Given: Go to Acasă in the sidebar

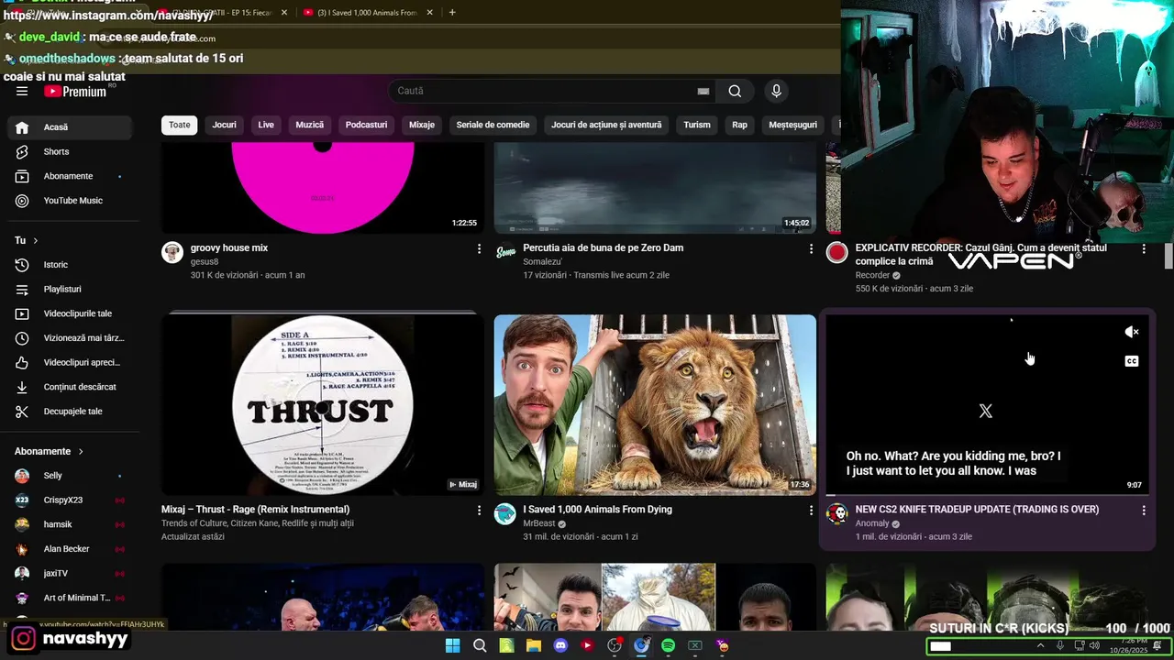Looking at the screenshot, I should [70, 127].
